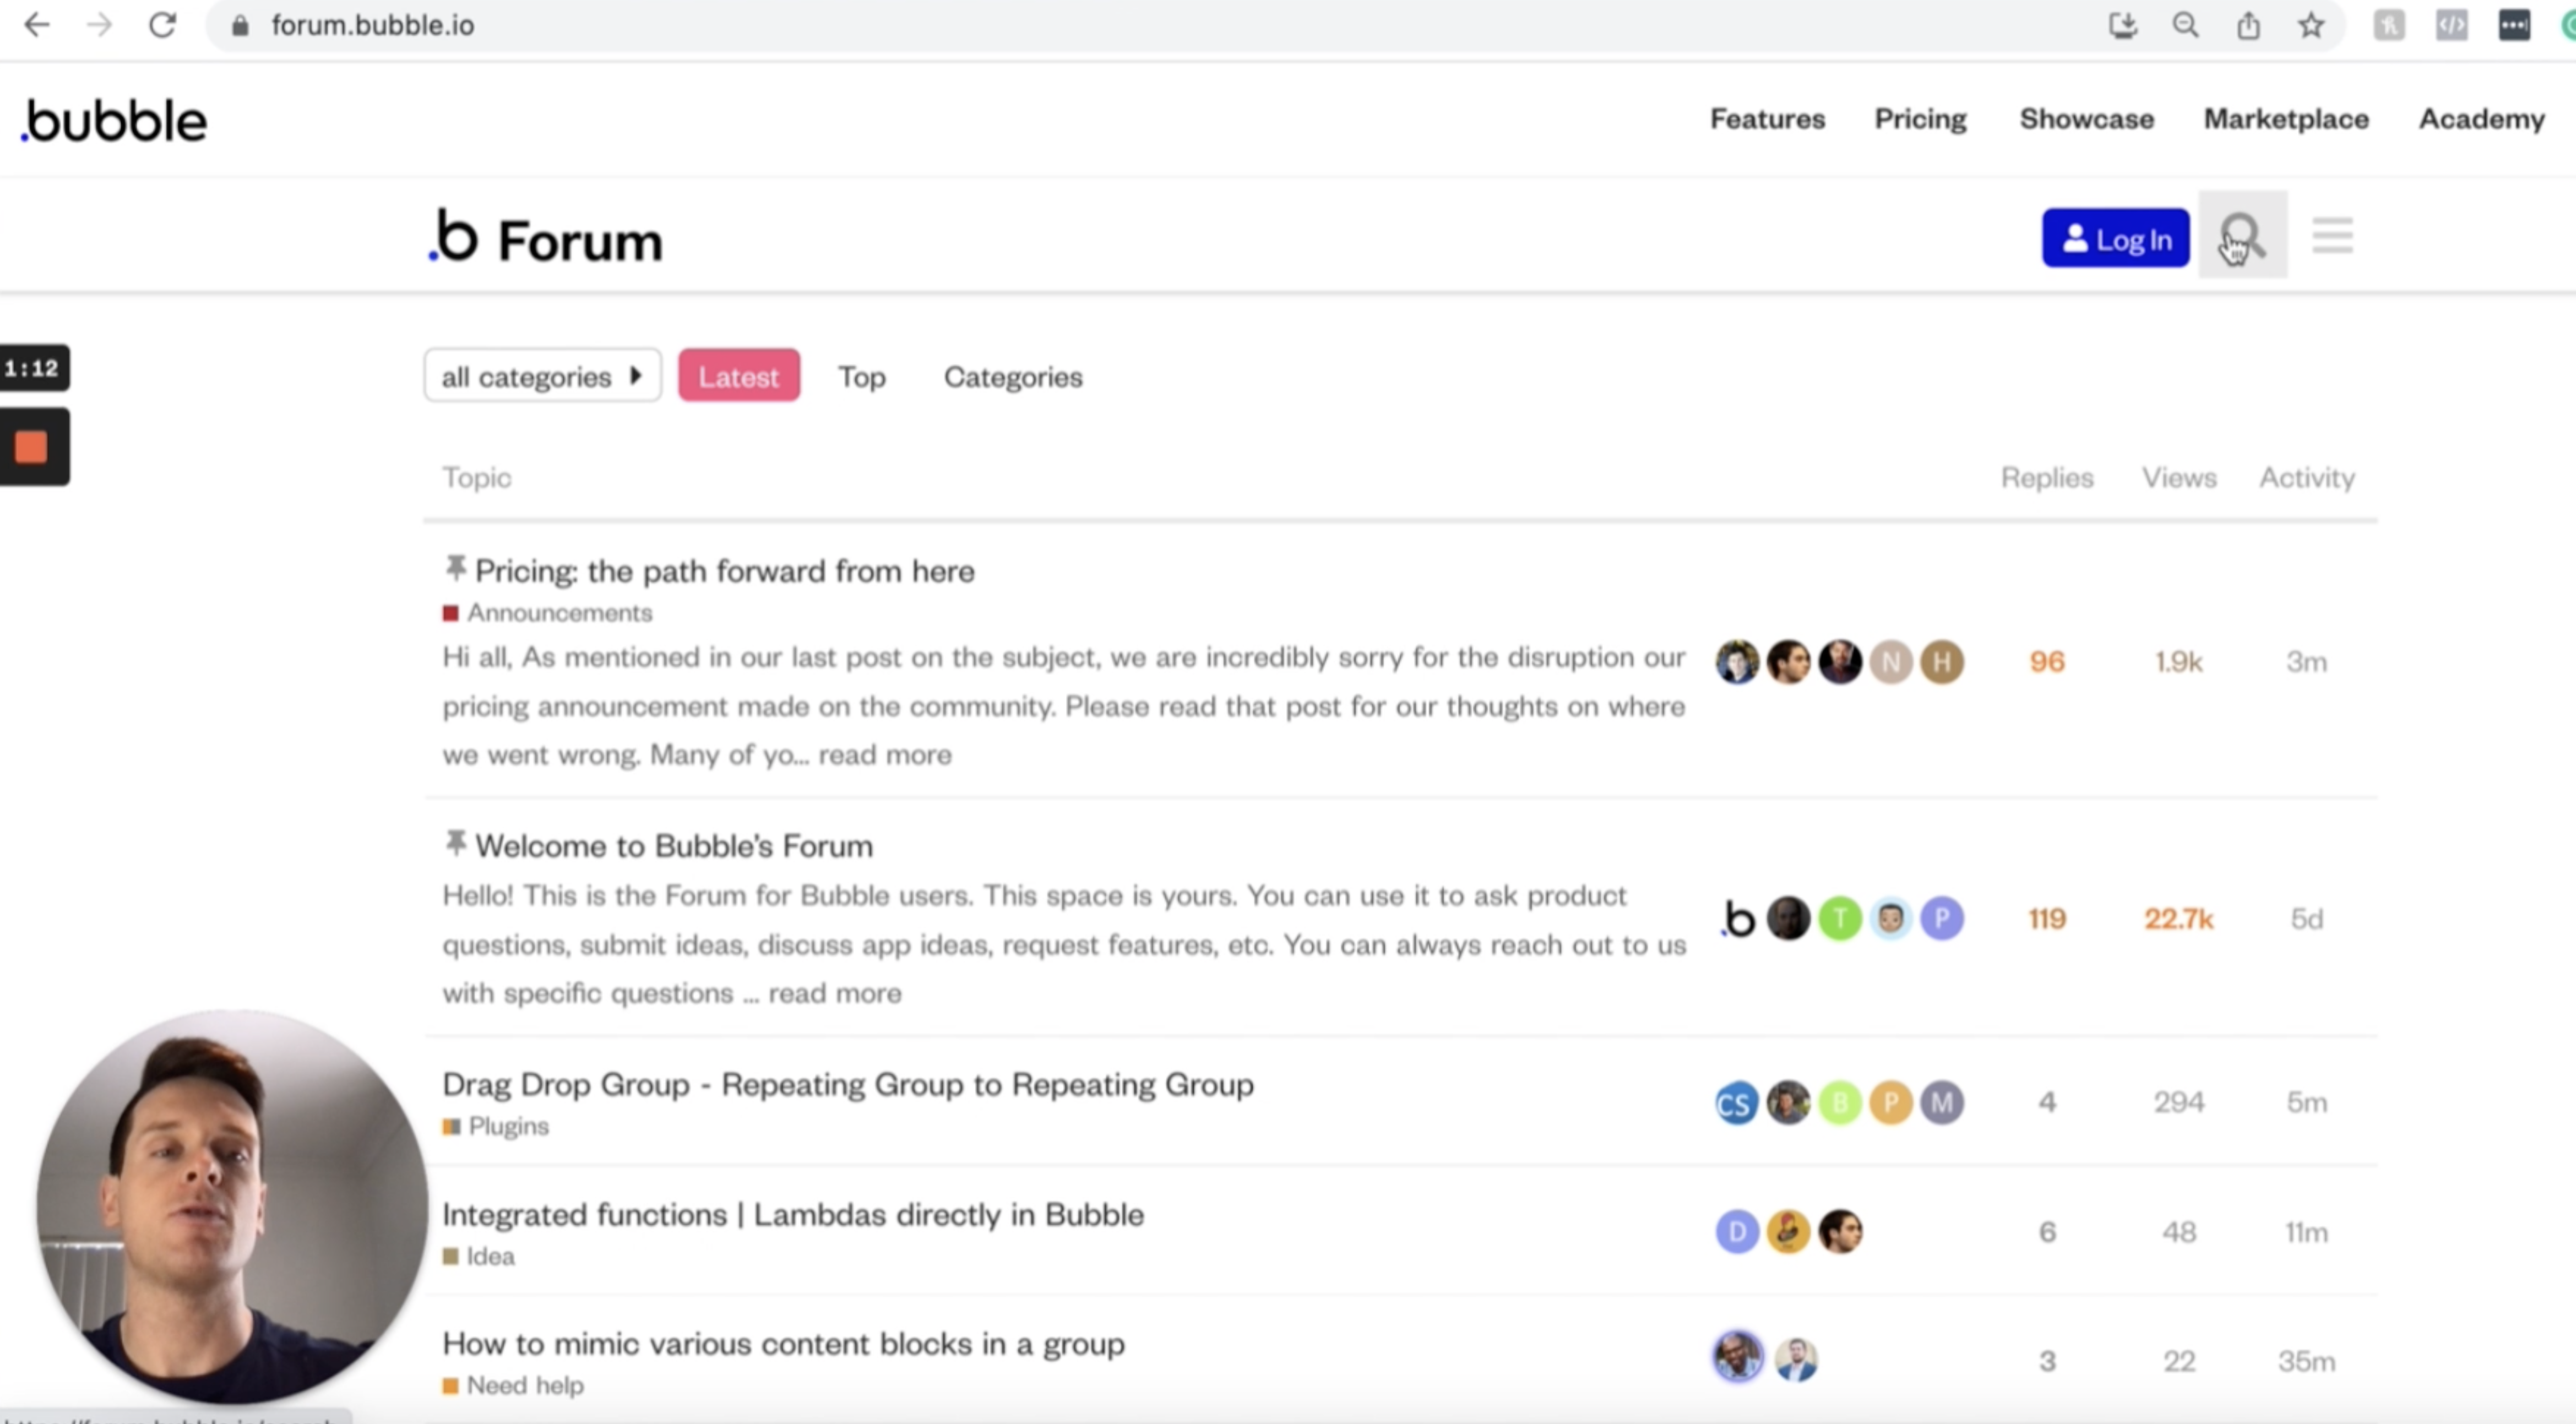This screenshot has height=1424, width=2576.
Task: Click the browser share icon
Action: [2248, 25]
